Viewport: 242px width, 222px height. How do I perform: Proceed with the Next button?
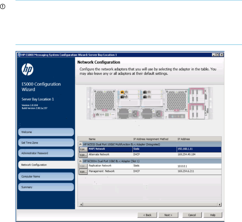[168, 215]
